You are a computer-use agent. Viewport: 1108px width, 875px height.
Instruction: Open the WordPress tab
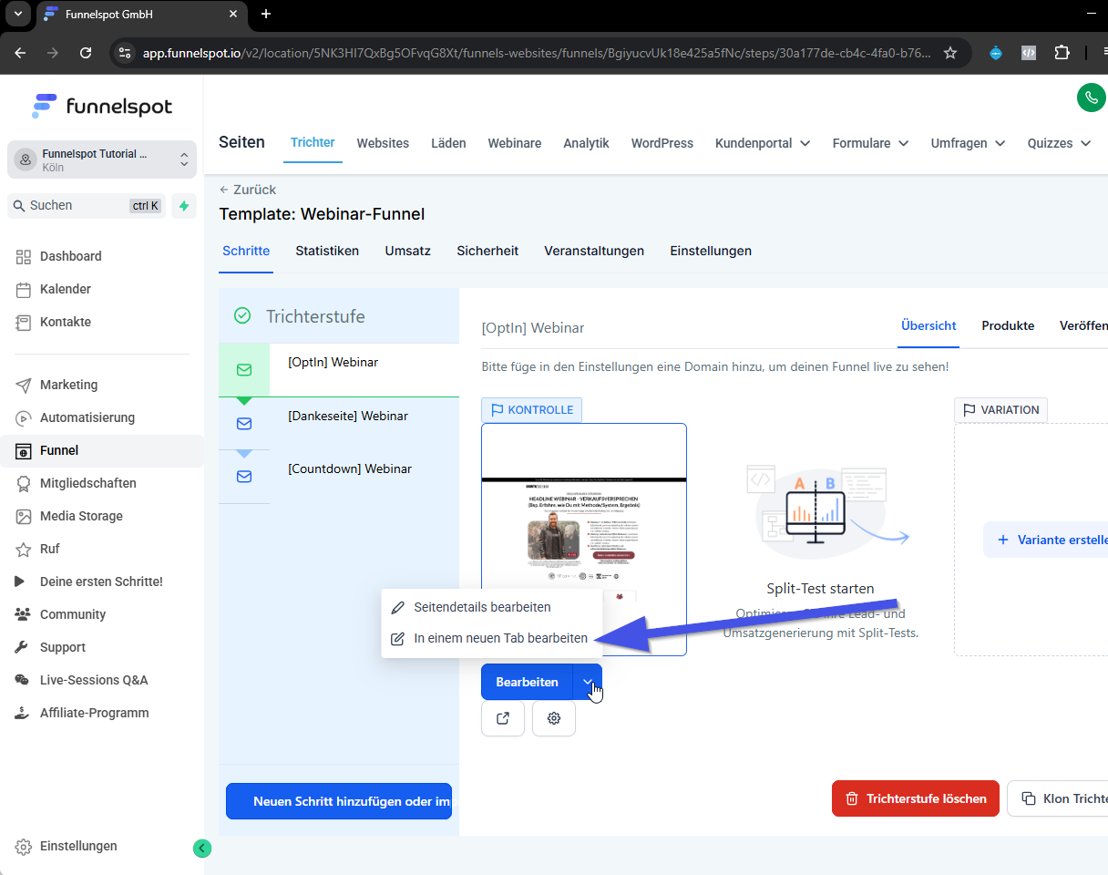pos(662,143)
